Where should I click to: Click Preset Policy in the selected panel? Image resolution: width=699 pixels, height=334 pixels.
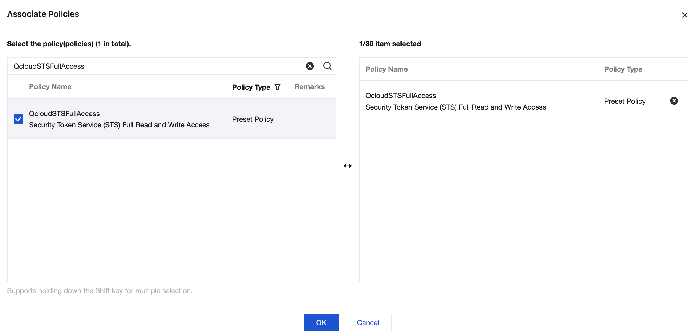point(625,101)
